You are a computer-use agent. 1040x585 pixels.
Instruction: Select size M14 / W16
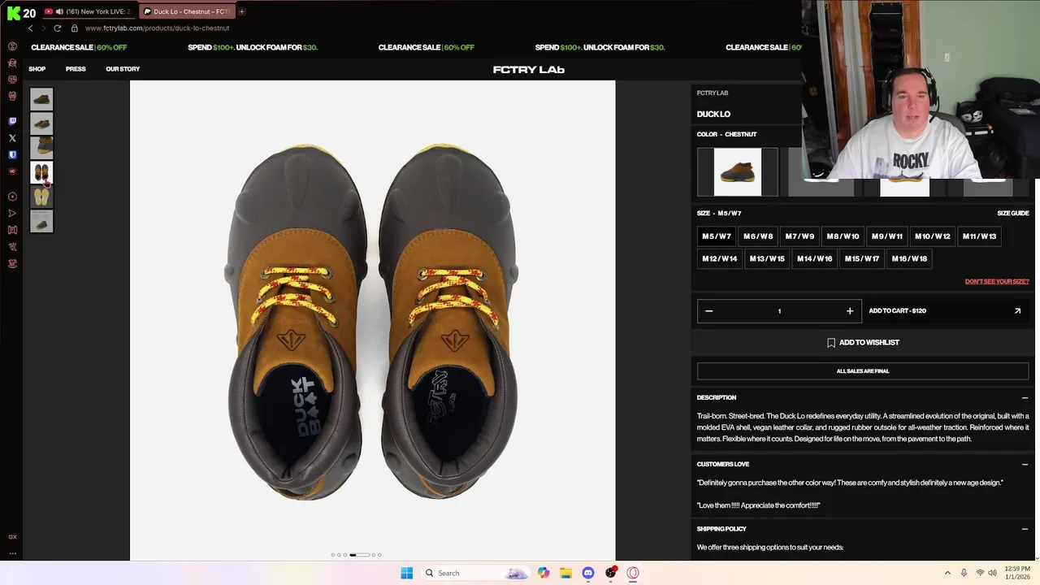pyautogui.click(x=815, y=258)
